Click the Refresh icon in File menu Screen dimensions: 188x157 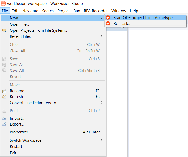(x=4, y=97)
